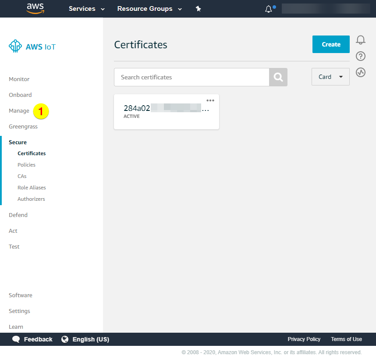Open the Card view dropdown

[x=330, y=77]
